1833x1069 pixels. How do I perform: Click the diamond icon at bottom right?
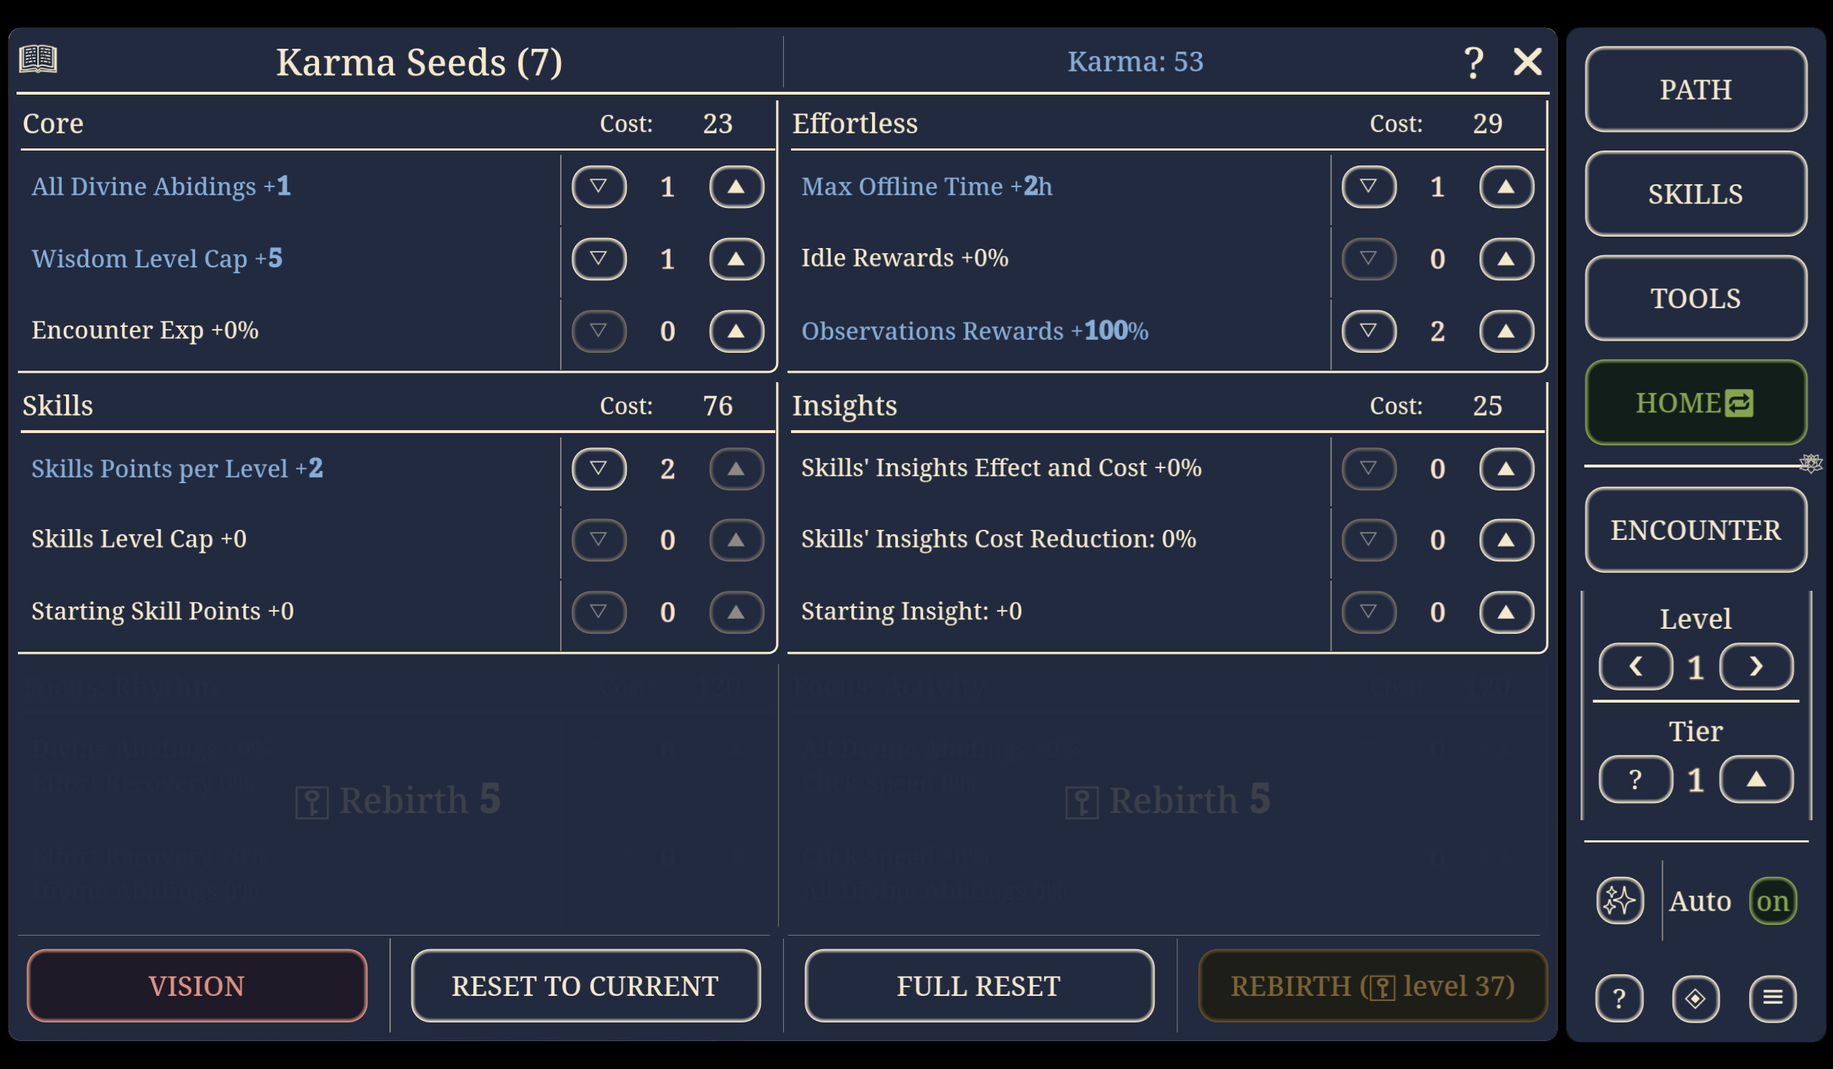[x=1696, y=999]
